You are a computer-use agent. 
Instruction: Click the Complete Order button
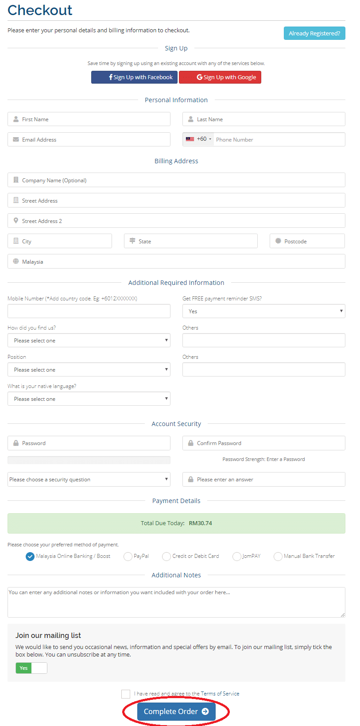click(176, 711)
